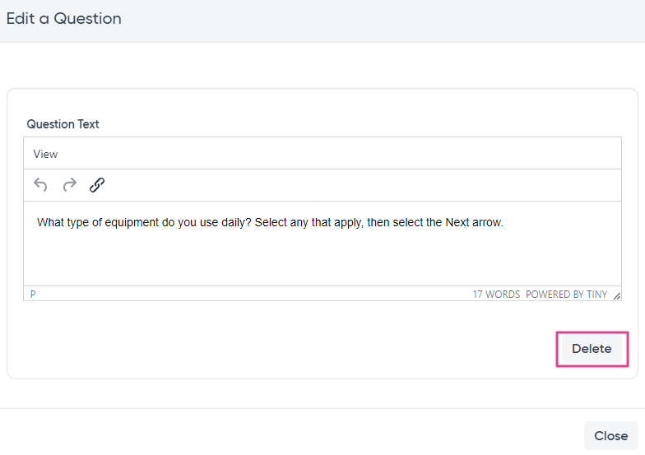Viewport: 645px width, 455px height.
Task: Place cursor in the question text area
Action: pyautogui.click(x=322, y=244)
